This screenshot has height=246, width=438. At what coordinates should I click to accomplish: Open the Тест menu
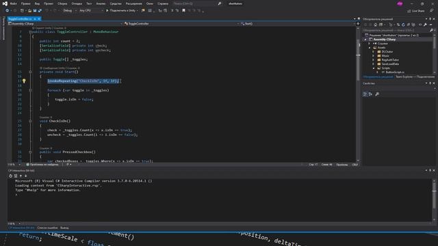89,3
